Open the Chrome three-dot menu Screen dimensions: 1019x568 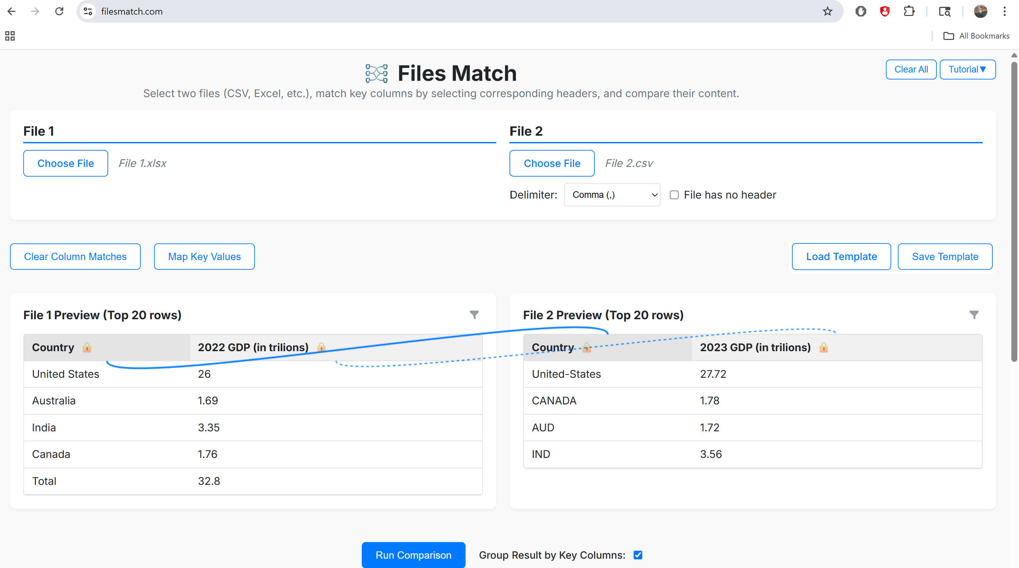click(x=1004, y=11)
